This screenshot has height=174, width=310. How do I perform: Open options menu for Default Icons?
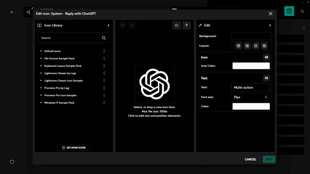104,51
